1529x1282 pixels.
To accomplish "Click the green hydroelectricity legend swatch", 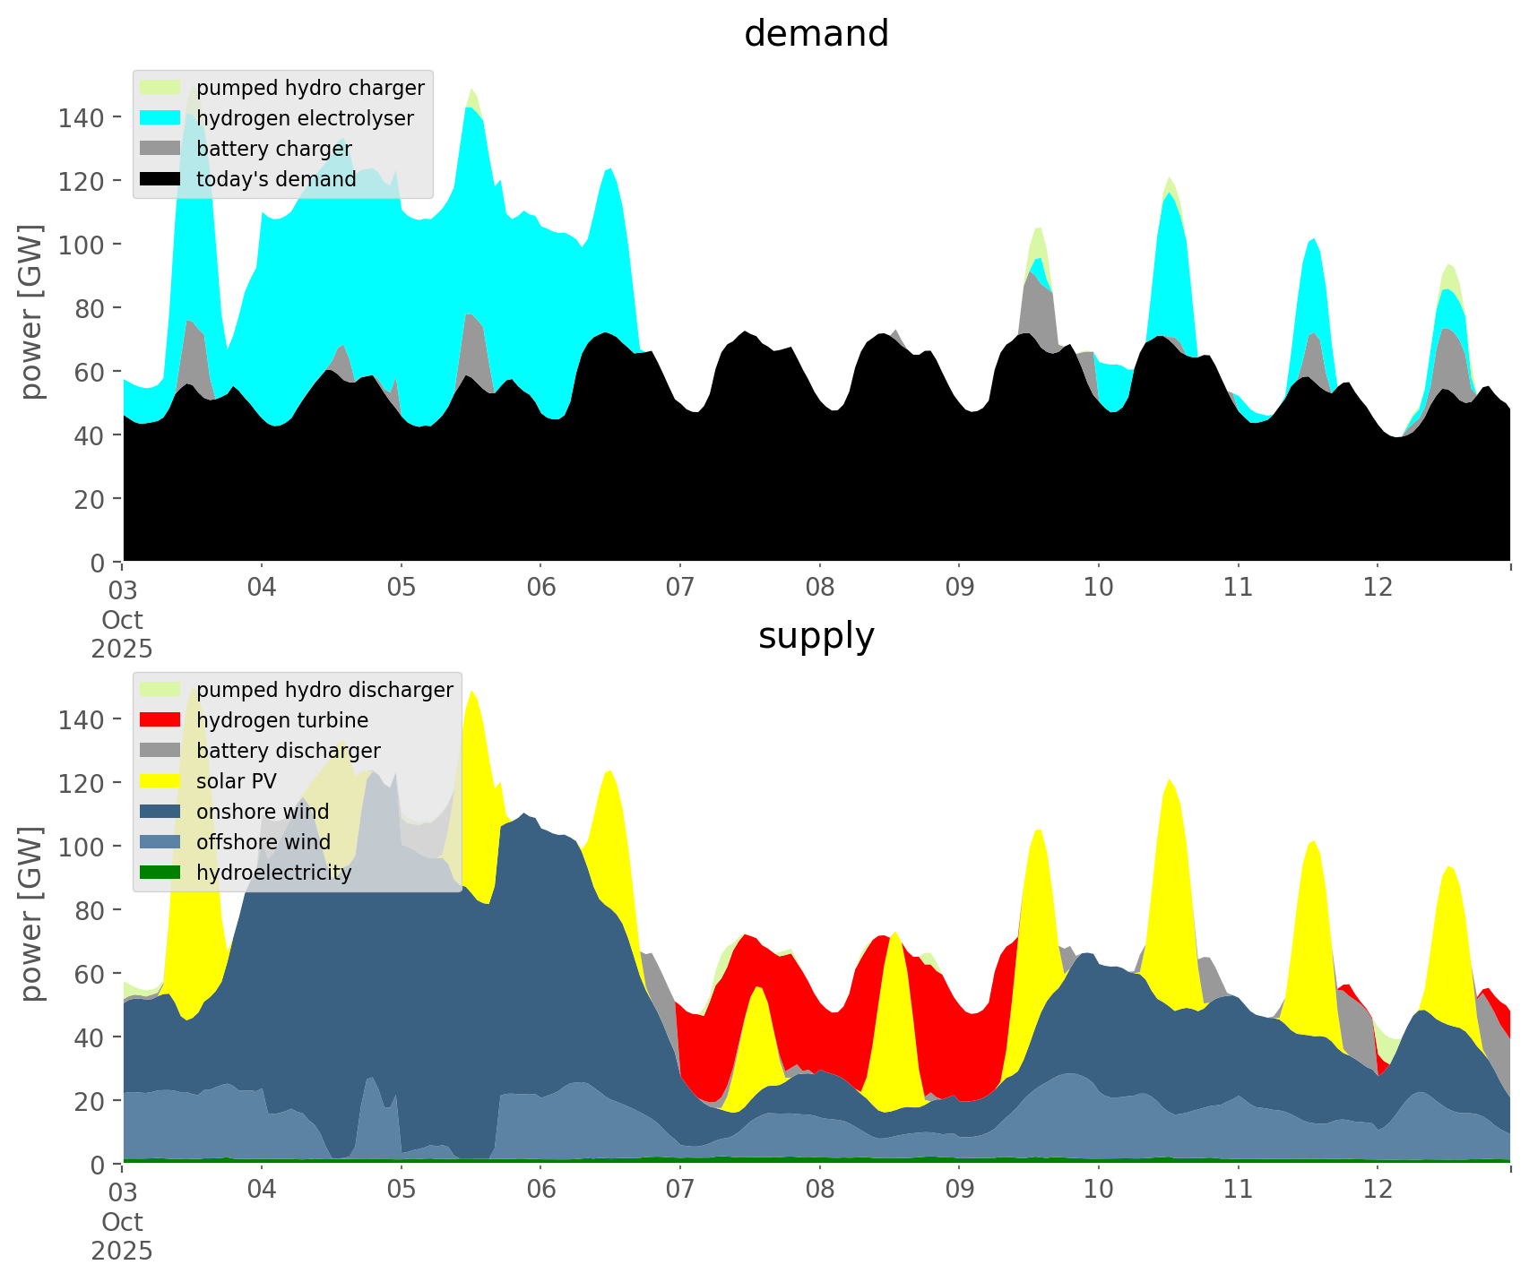I will (160, 873).
